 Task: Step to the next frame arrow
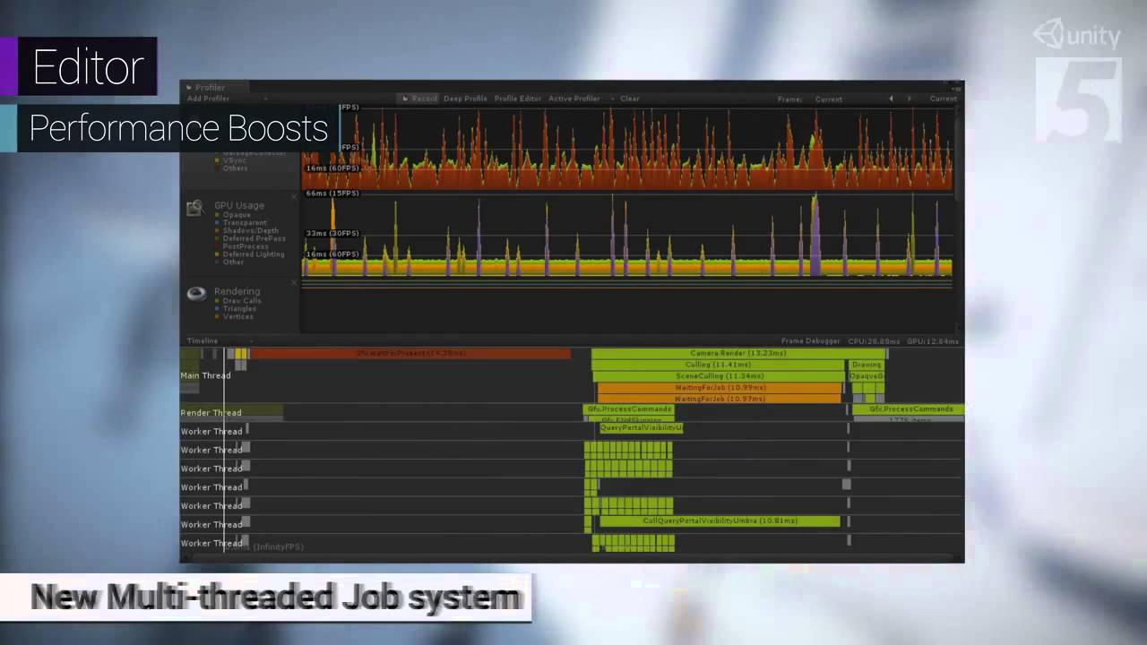(909, 99)
